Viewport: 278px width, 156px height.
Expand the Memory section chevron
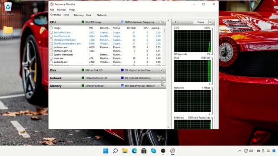coord(162,86)
